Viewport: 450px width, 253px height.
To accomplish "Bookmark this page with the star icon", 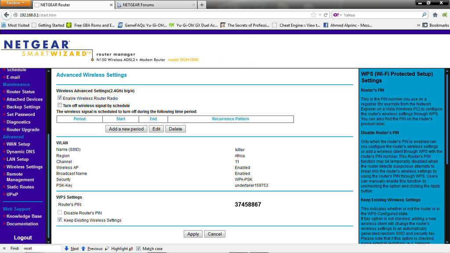I will coord(313,15).
